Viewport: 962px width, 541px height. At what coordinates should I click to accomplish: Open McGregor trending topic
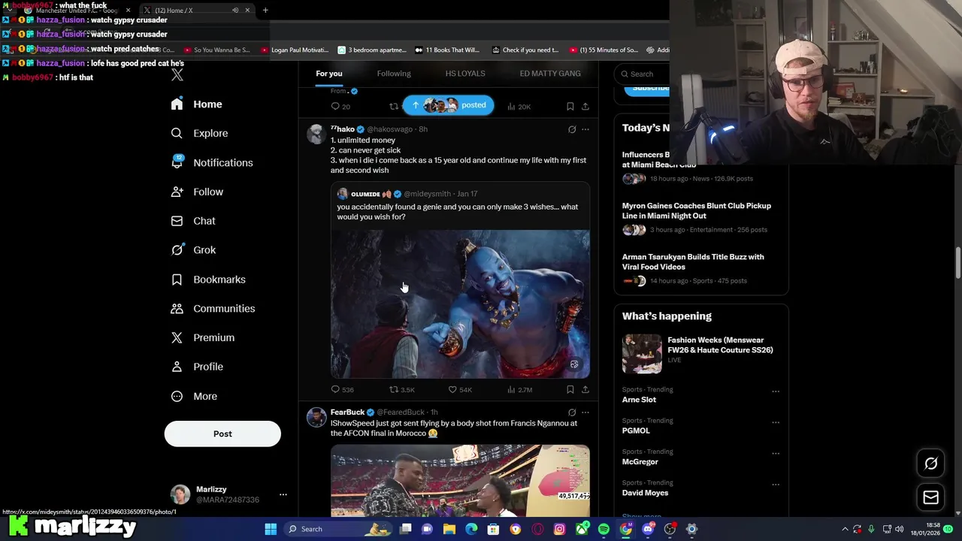tap(640, 462)
